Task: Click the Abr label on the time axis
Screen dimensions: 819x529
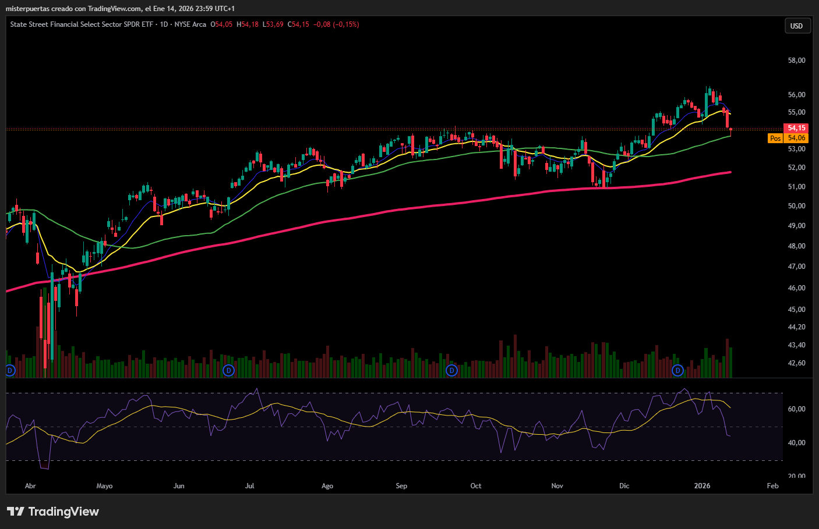Action: (30, 486)
